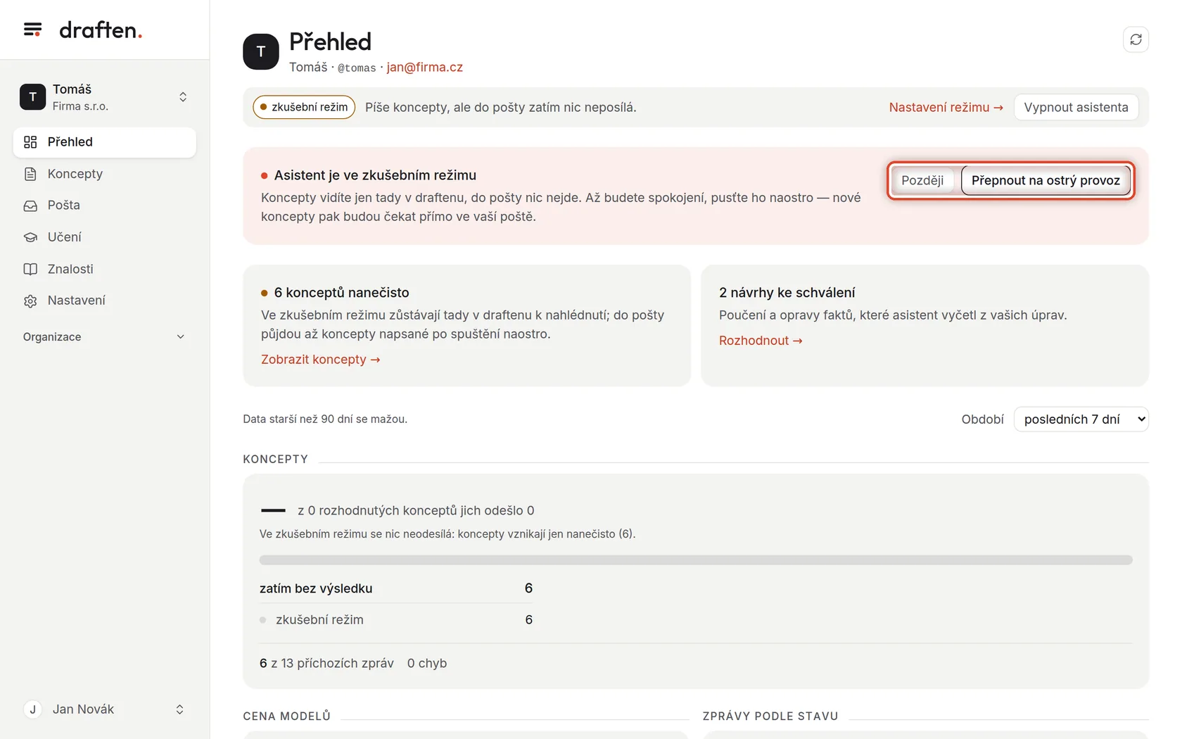
Task: Click Přepnout na ostrý provoz button
Action: (1046, 181)
